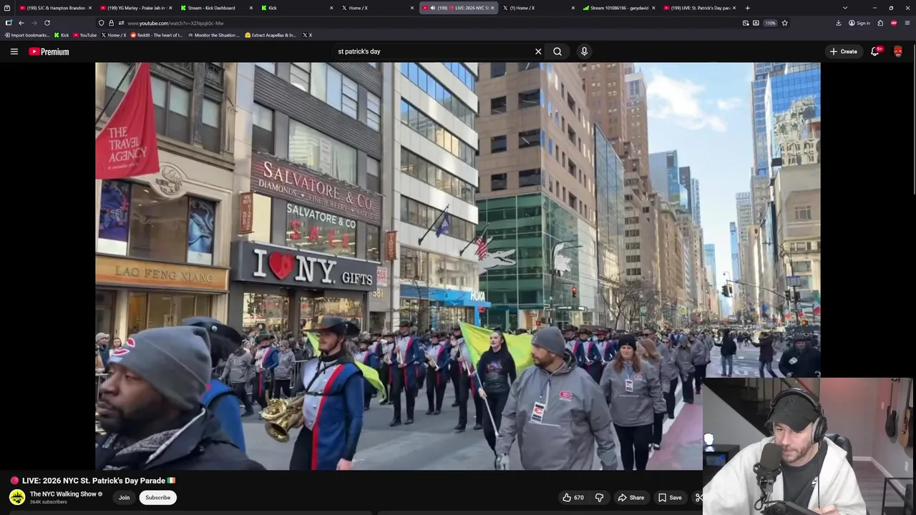The height and width of the screenshot is (515, 916).
Task: Subscribe to The NYC Walking Show
Action: pyautogui.click(x=157, y=498)
